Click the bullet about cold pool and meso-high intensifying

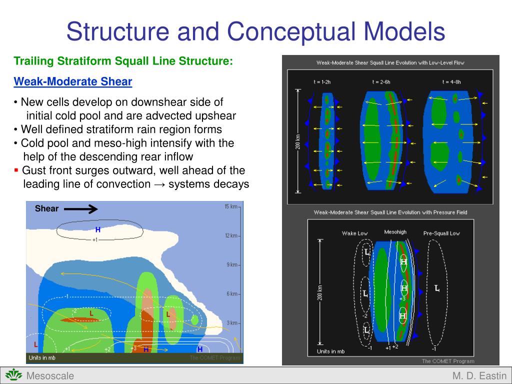click(124, 149)
